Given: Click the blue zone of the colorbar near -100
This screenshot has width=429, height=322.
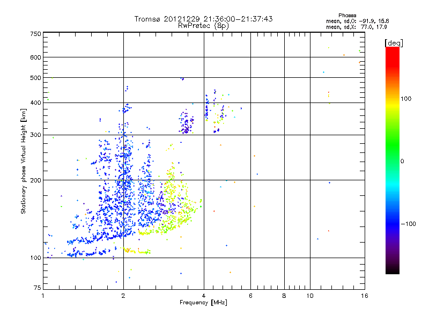Looking at the screenshot, I should point(393,224).
